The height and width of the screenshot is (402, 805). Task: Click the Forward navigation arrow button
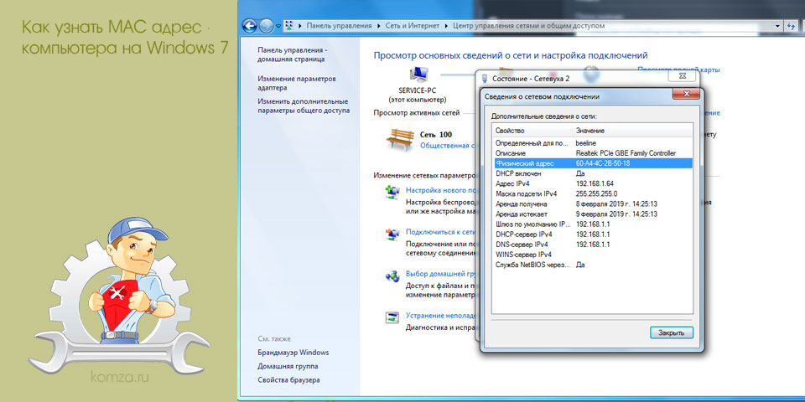coord(266,25)
